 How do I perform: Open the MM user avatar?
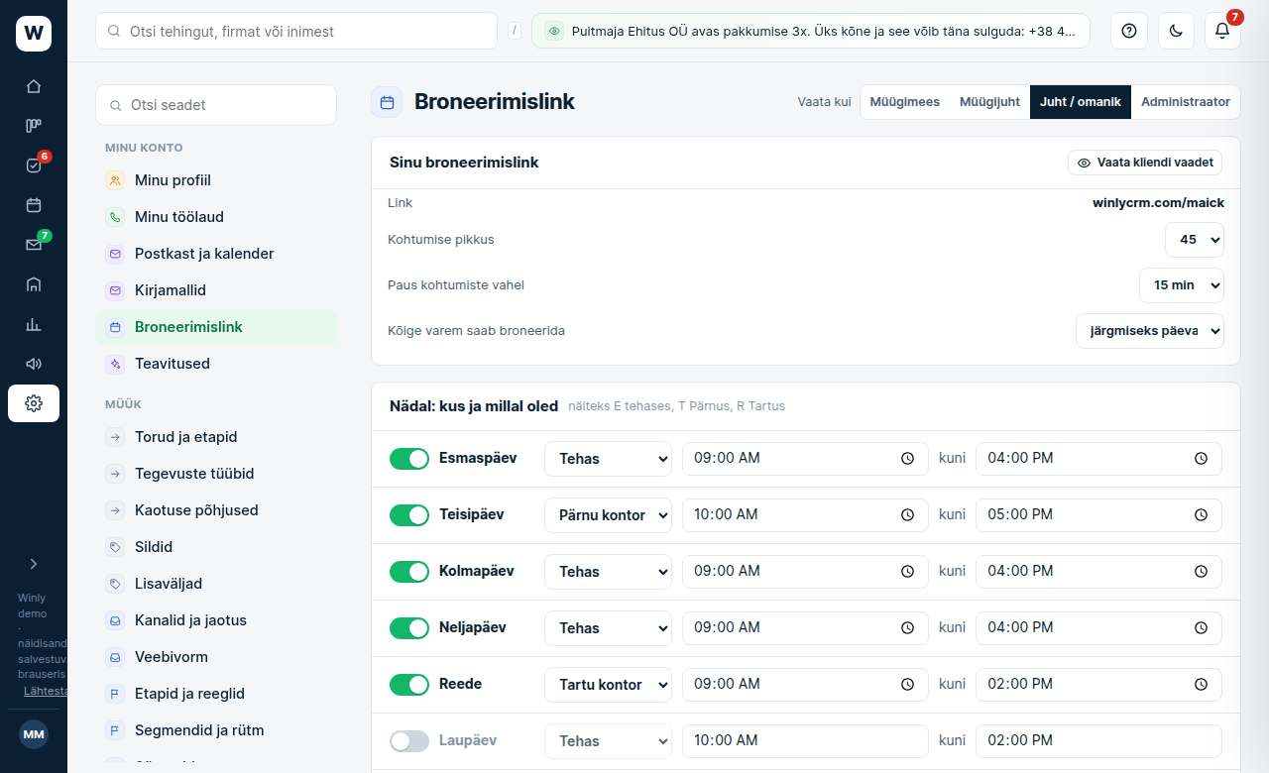click(34, 734)
